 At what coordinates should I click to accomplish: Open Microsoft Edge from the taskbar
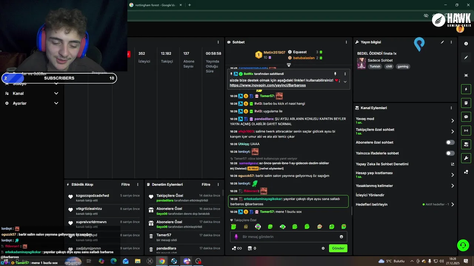click(113, 261)
